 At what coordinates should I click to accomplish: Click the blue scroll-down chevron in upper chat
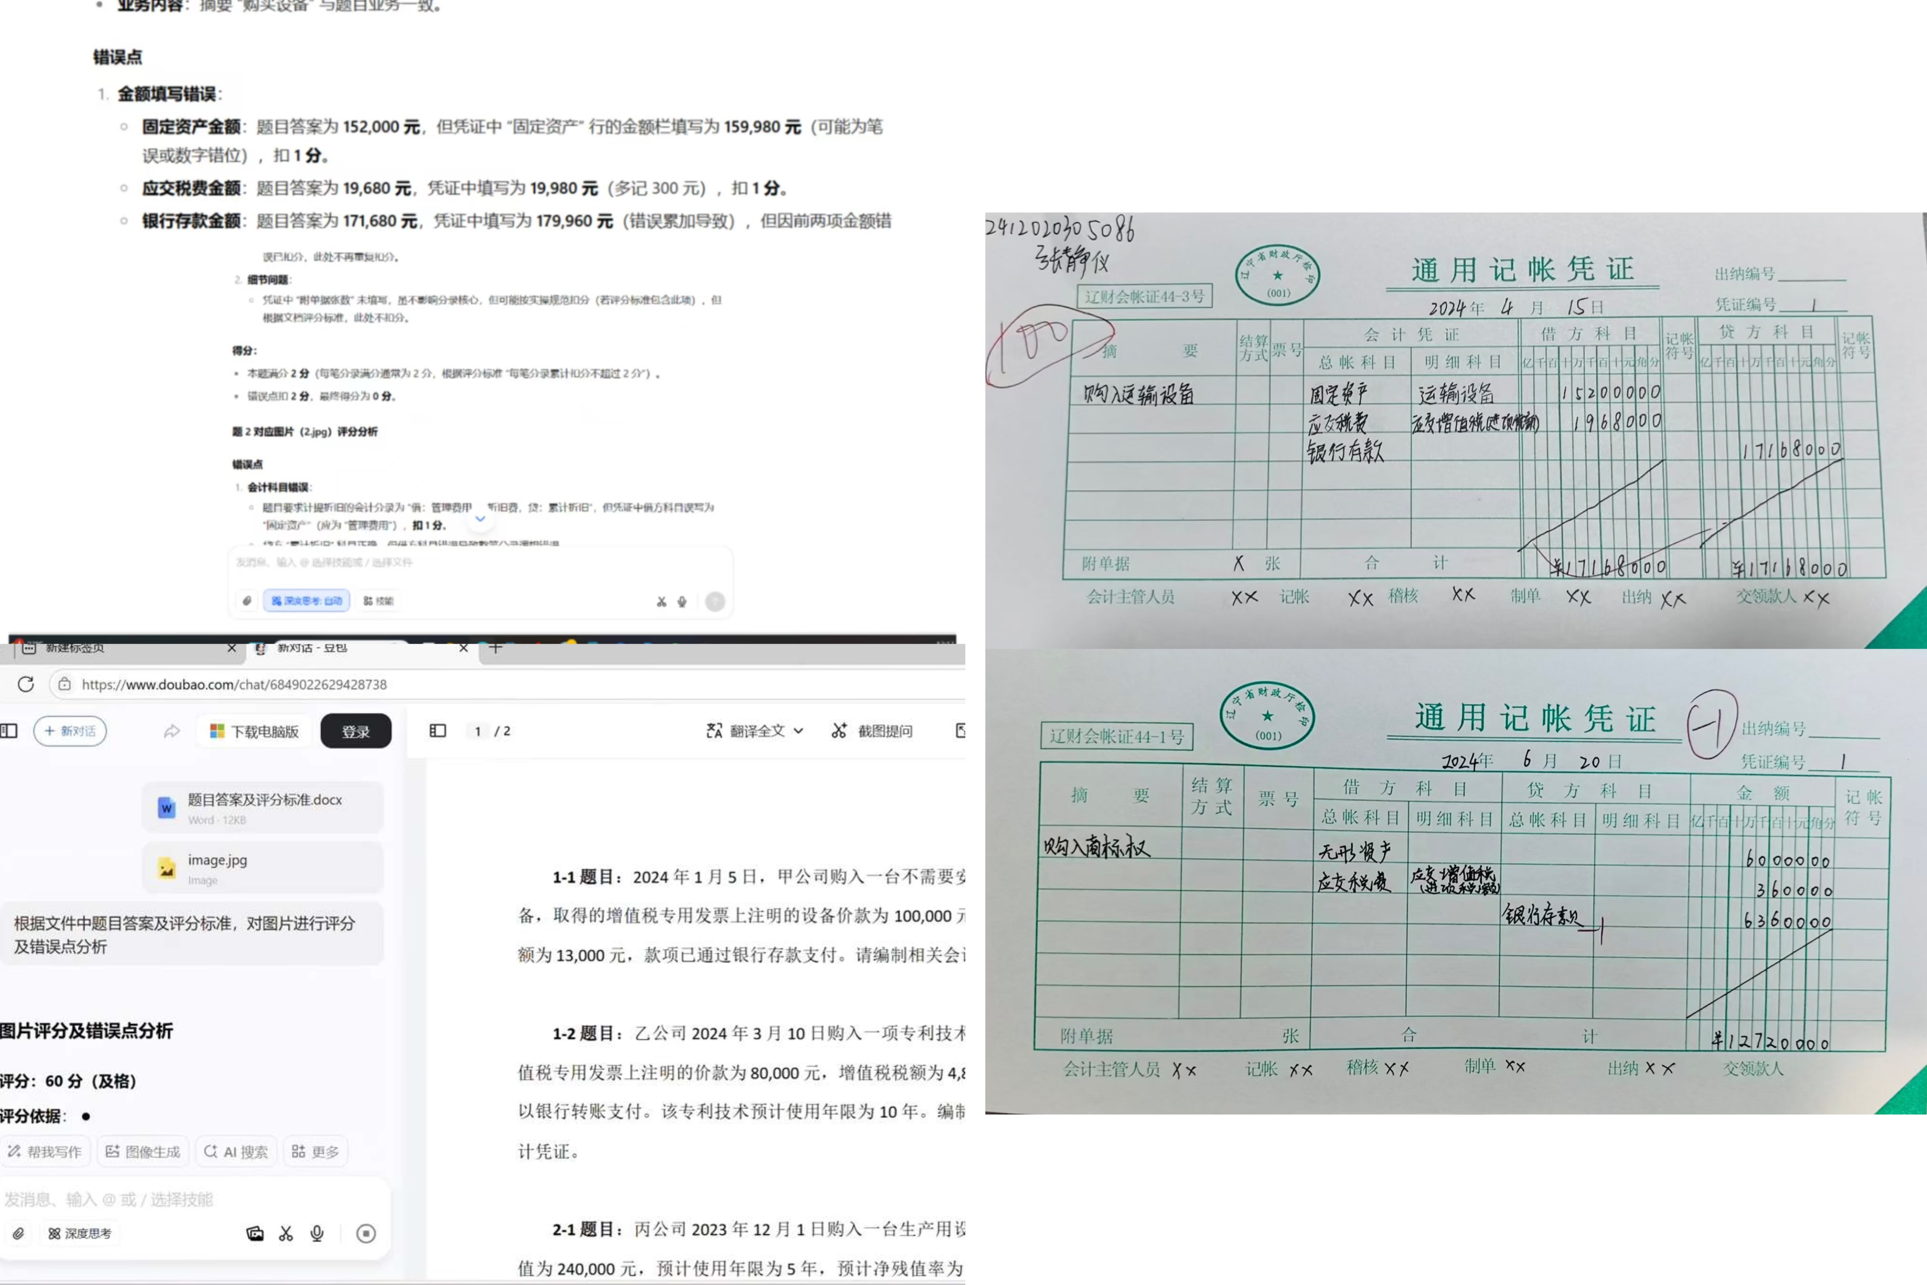(480, 519)
